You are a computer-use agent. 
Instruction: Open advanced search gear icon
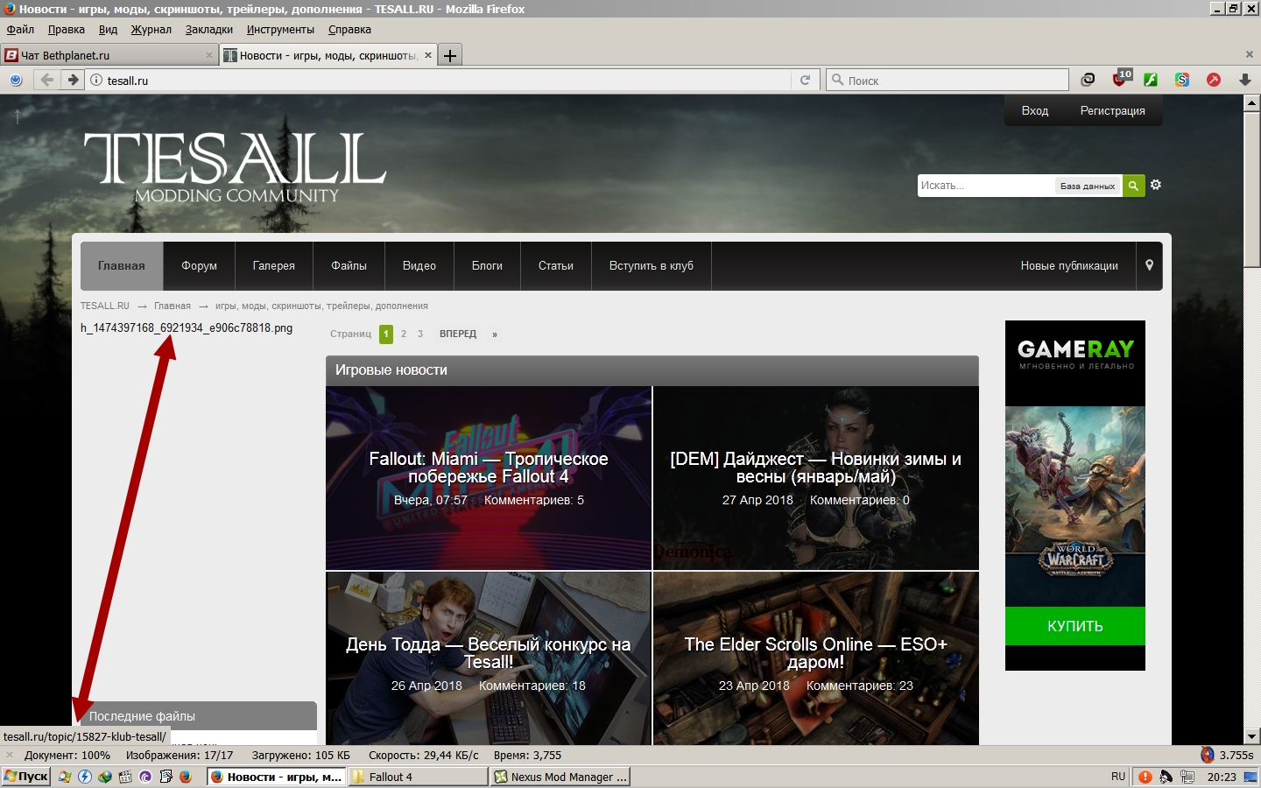1156,185
